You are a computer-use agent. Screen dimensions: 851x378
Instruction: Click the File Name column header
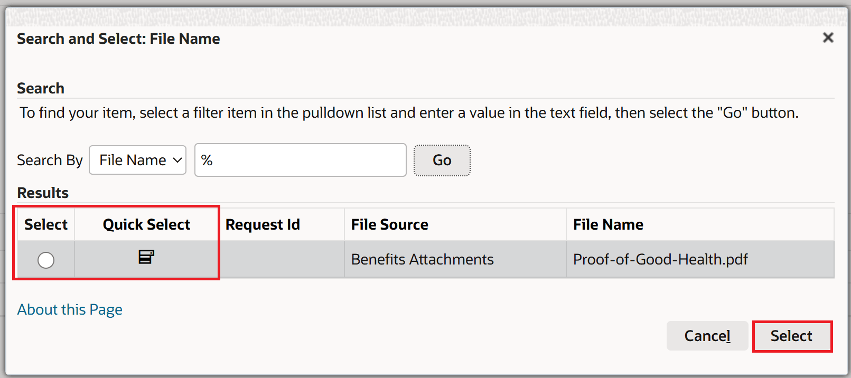[608, 224]
